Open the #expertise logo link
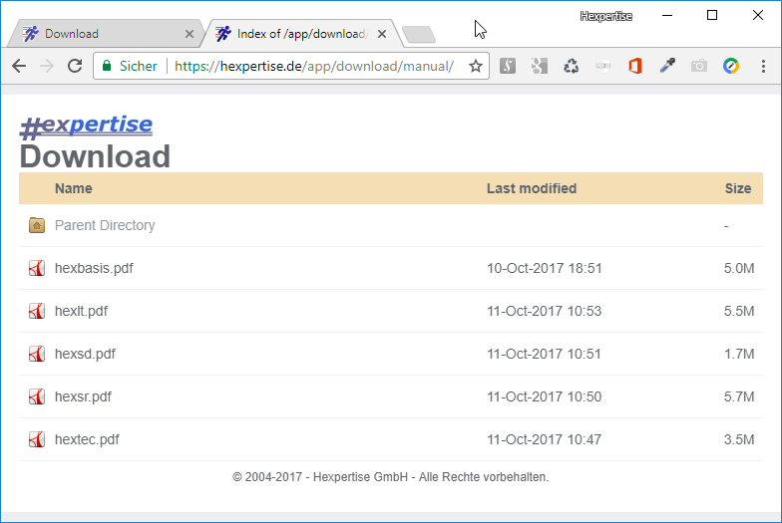The height and width of the screenshot is (523, 782). 86,126
